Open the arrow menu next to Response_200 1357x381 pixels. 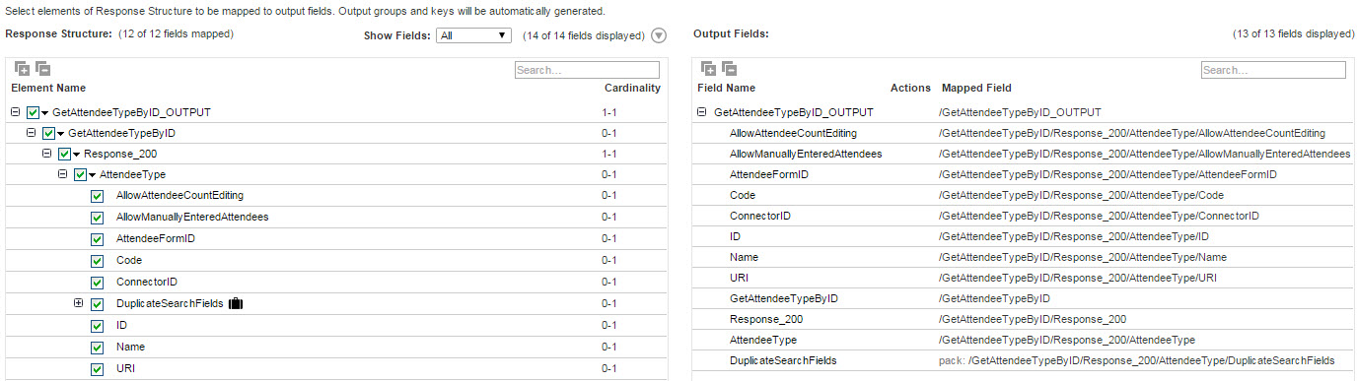click(77, 155)
